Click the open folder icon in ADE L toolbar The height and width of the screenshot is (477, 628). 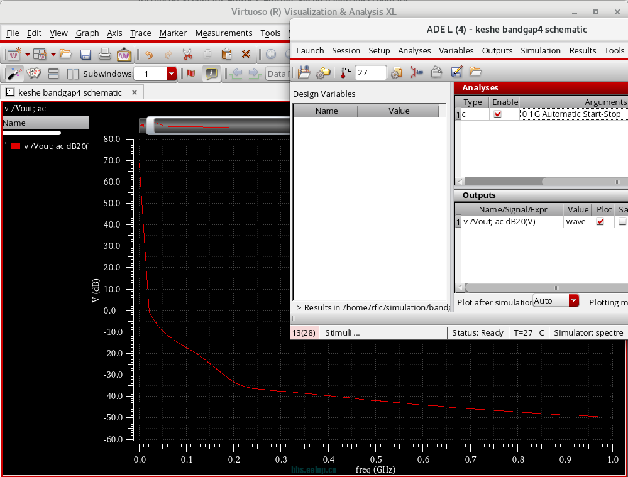click(x=475, y=72)
